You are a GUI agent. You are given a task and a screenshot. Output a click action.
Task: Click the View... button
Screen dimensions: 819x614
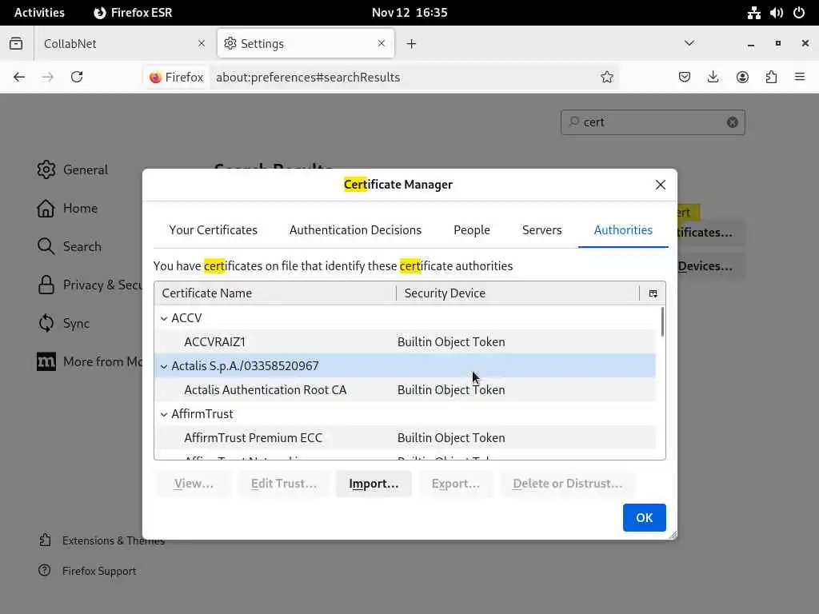[x=194, y=484]
